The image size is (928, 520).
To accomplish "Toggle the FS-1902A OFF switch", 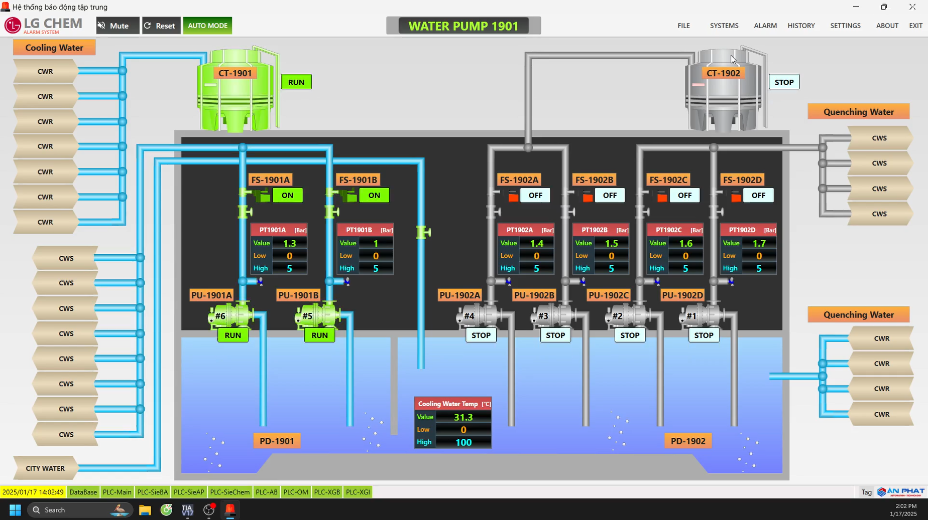I will tap(535, 196).
